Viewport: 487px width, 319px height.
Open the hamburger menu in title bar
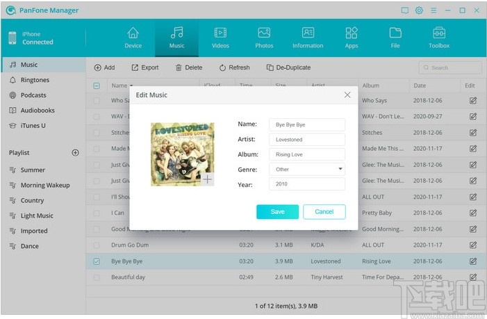coord(434,10)
